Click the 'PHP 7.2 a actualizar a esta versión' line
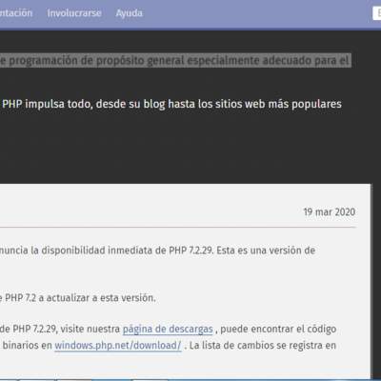 click(80, 298)
